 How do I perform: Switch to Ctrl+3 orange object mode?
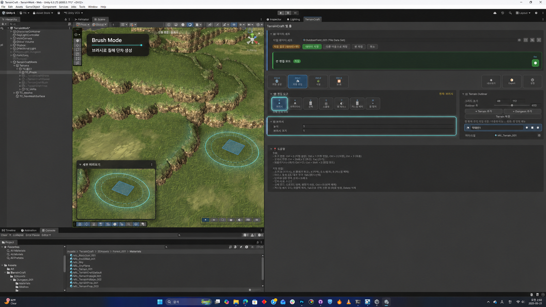(x=339, y=81)
